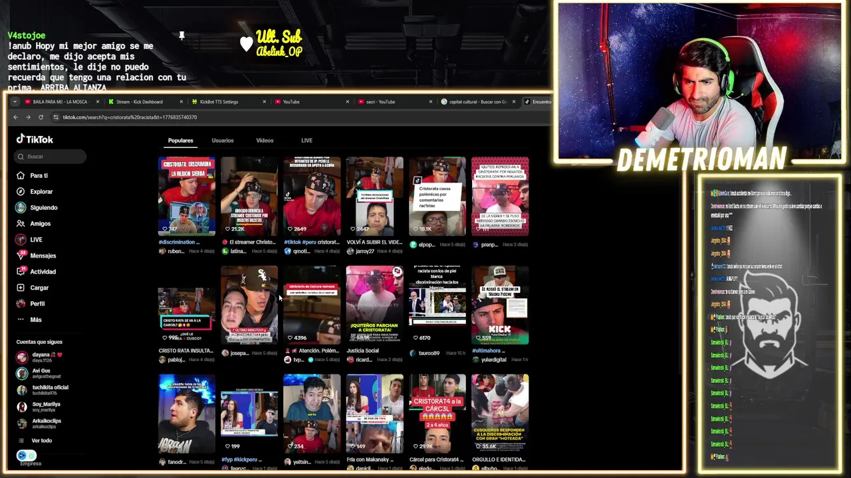Open CRISTORAT4 a la CÁRC3L video
The image size is (851, 478).
[x=437, y=414]
